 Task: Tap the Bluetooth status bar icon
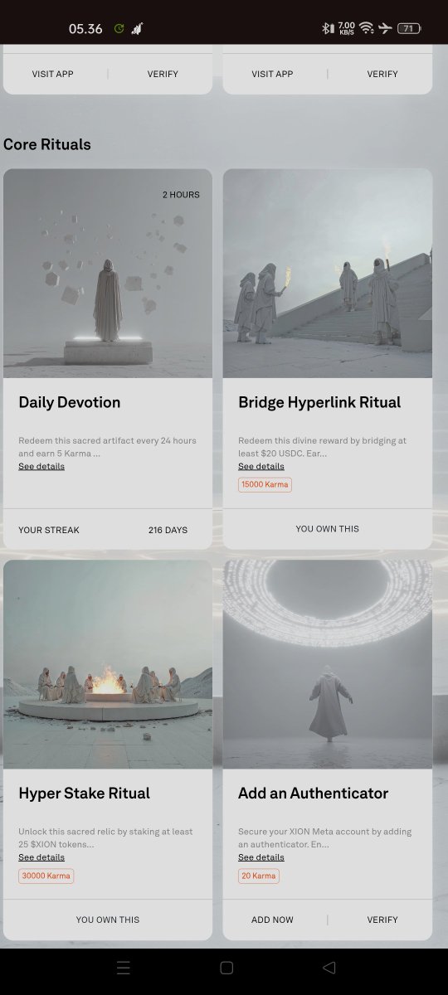pos(327,28)
